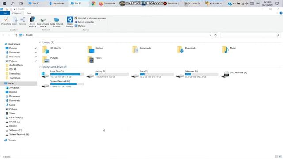Select the Backup (D:) drive
Screen dimensions: 283x159
(107, 74)
